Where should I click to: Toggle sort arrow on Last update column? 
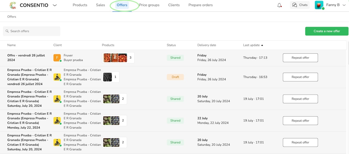[x=262, y=45]
